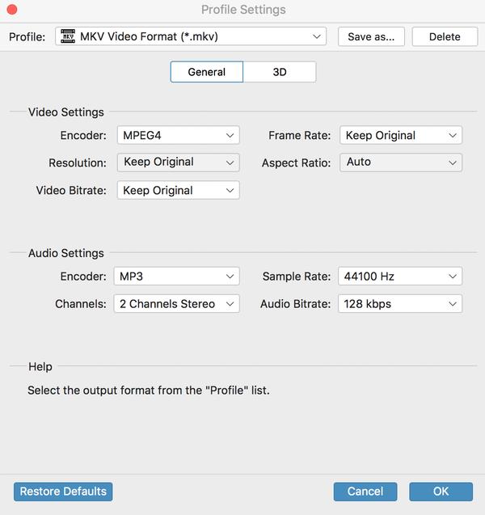485x515 pixels.
Task: Open the video Encoder MPEG4 dropdown
Action: point(179,135)
